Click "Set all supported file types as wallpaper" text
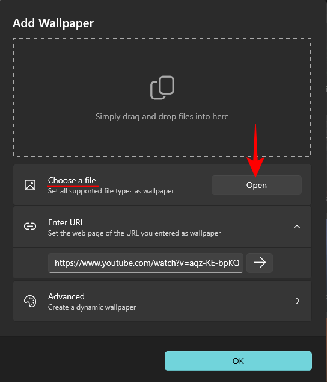This screenshot has height=382, width=327. 111,191
